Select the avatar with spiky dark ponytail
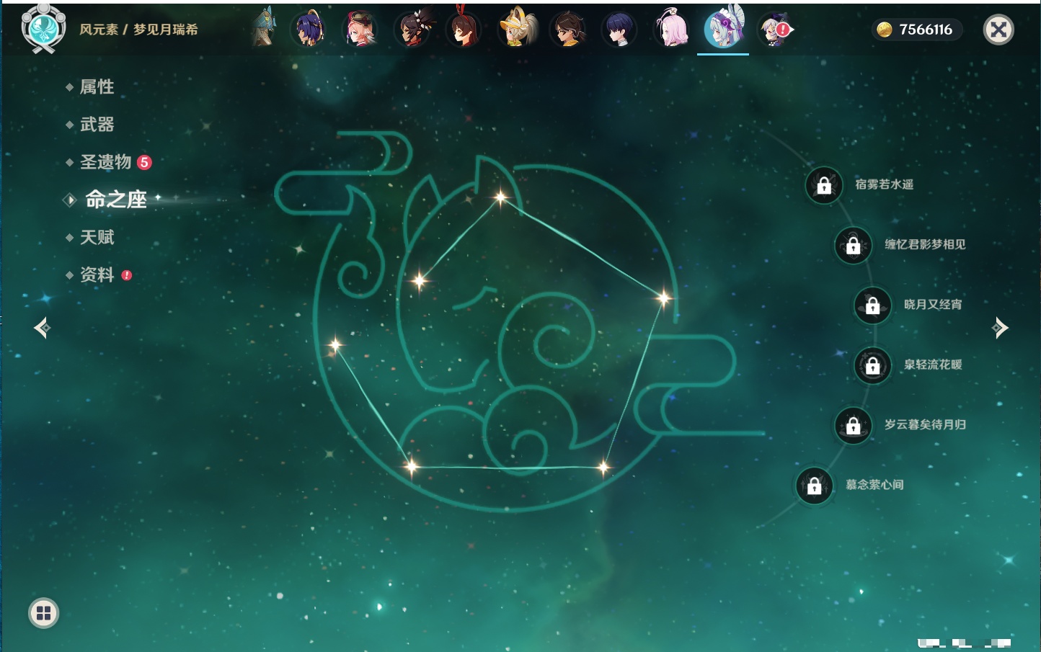This screenshot has height=652, width=1041. (413, 29)
